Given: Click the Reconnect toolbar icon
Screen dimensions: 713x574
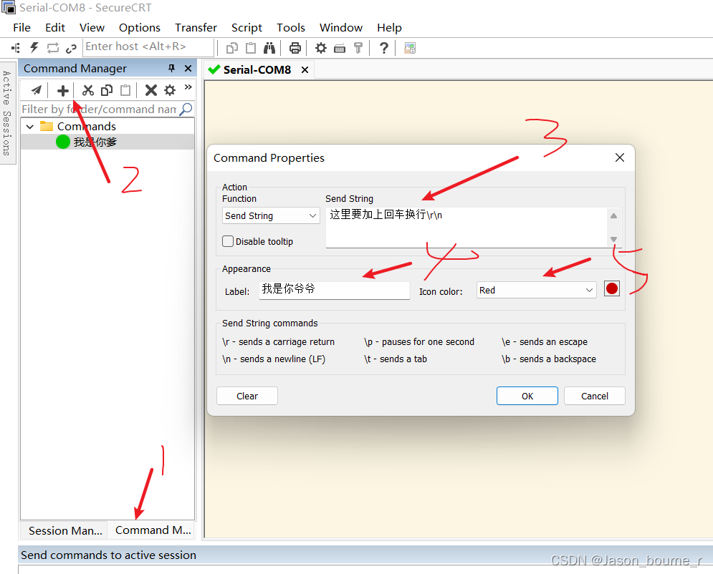Looking at the screenshot, I should point(53,48).
